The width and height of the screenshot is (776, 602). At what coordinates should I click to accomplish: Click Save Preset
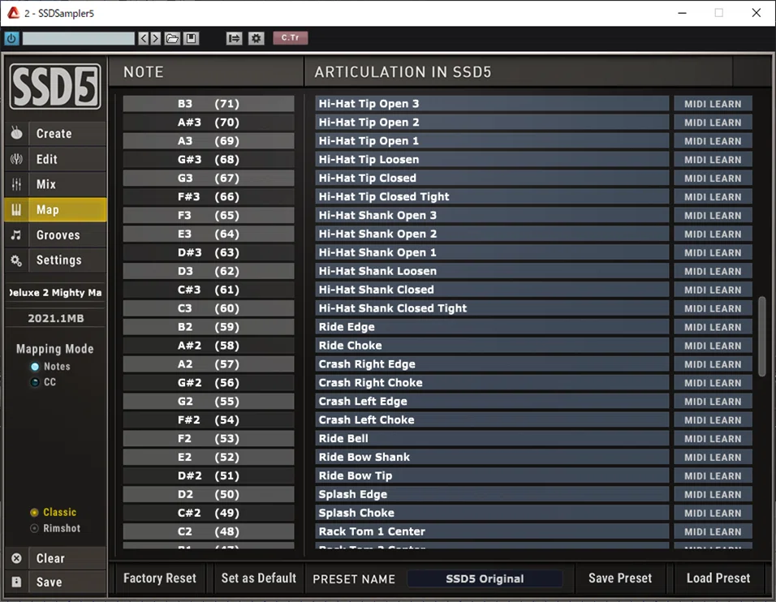coord(620,578)
